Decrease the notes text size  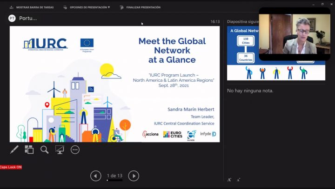(x=239, y=180)
